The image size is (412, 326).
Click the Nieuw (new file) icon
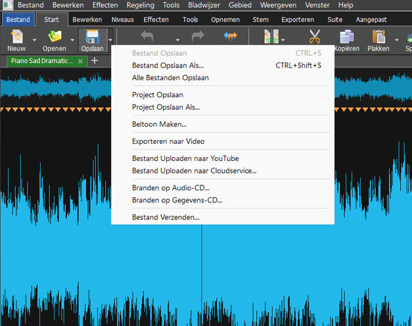point(17,37)
